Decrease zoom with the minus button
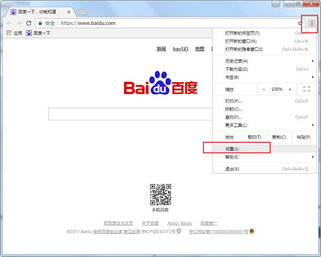321x257 pixels. click(264, 89)
